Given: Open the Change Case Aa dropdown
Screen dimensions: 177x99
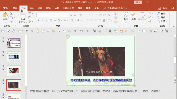Looking at the screenshot, I should 66,20.
